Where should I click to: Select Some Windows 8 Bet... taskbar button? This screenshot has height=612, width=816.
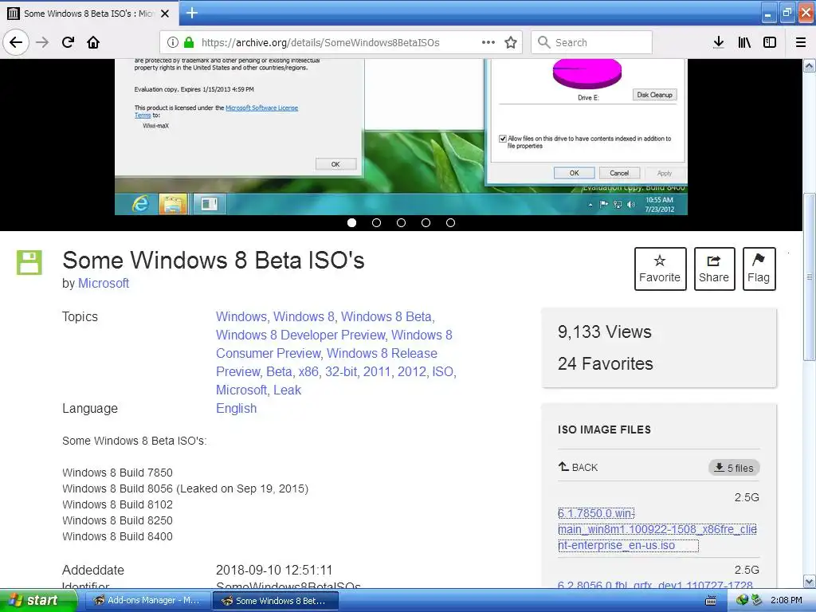(276, 600)
